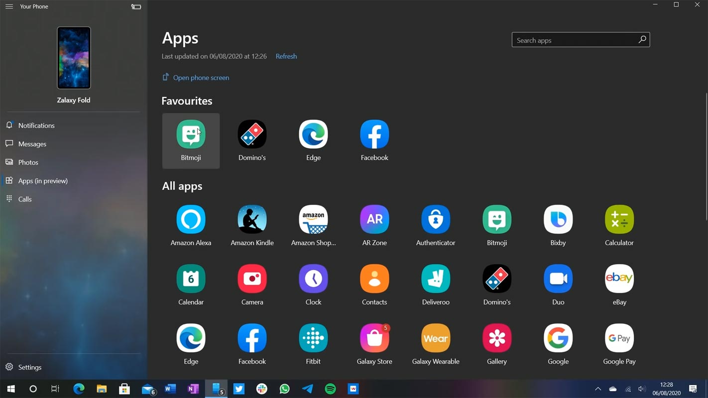Launch the Duo app
The height and width of the screenshot is (398, 708).
pos(558,285)
